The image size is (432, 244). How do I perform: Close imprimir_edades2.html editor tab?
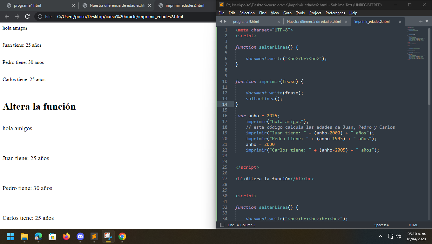(400, 22)
